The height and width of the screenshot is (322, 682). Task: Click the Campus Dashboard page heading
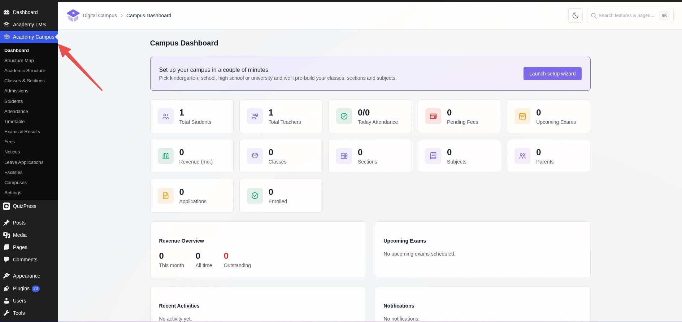(184, 43)
